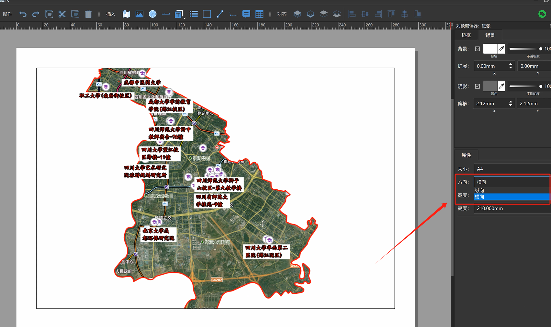This screenshot has height=327, width=551.
Task: Adjust the shadow opacity slider
Action: [526, 86]
